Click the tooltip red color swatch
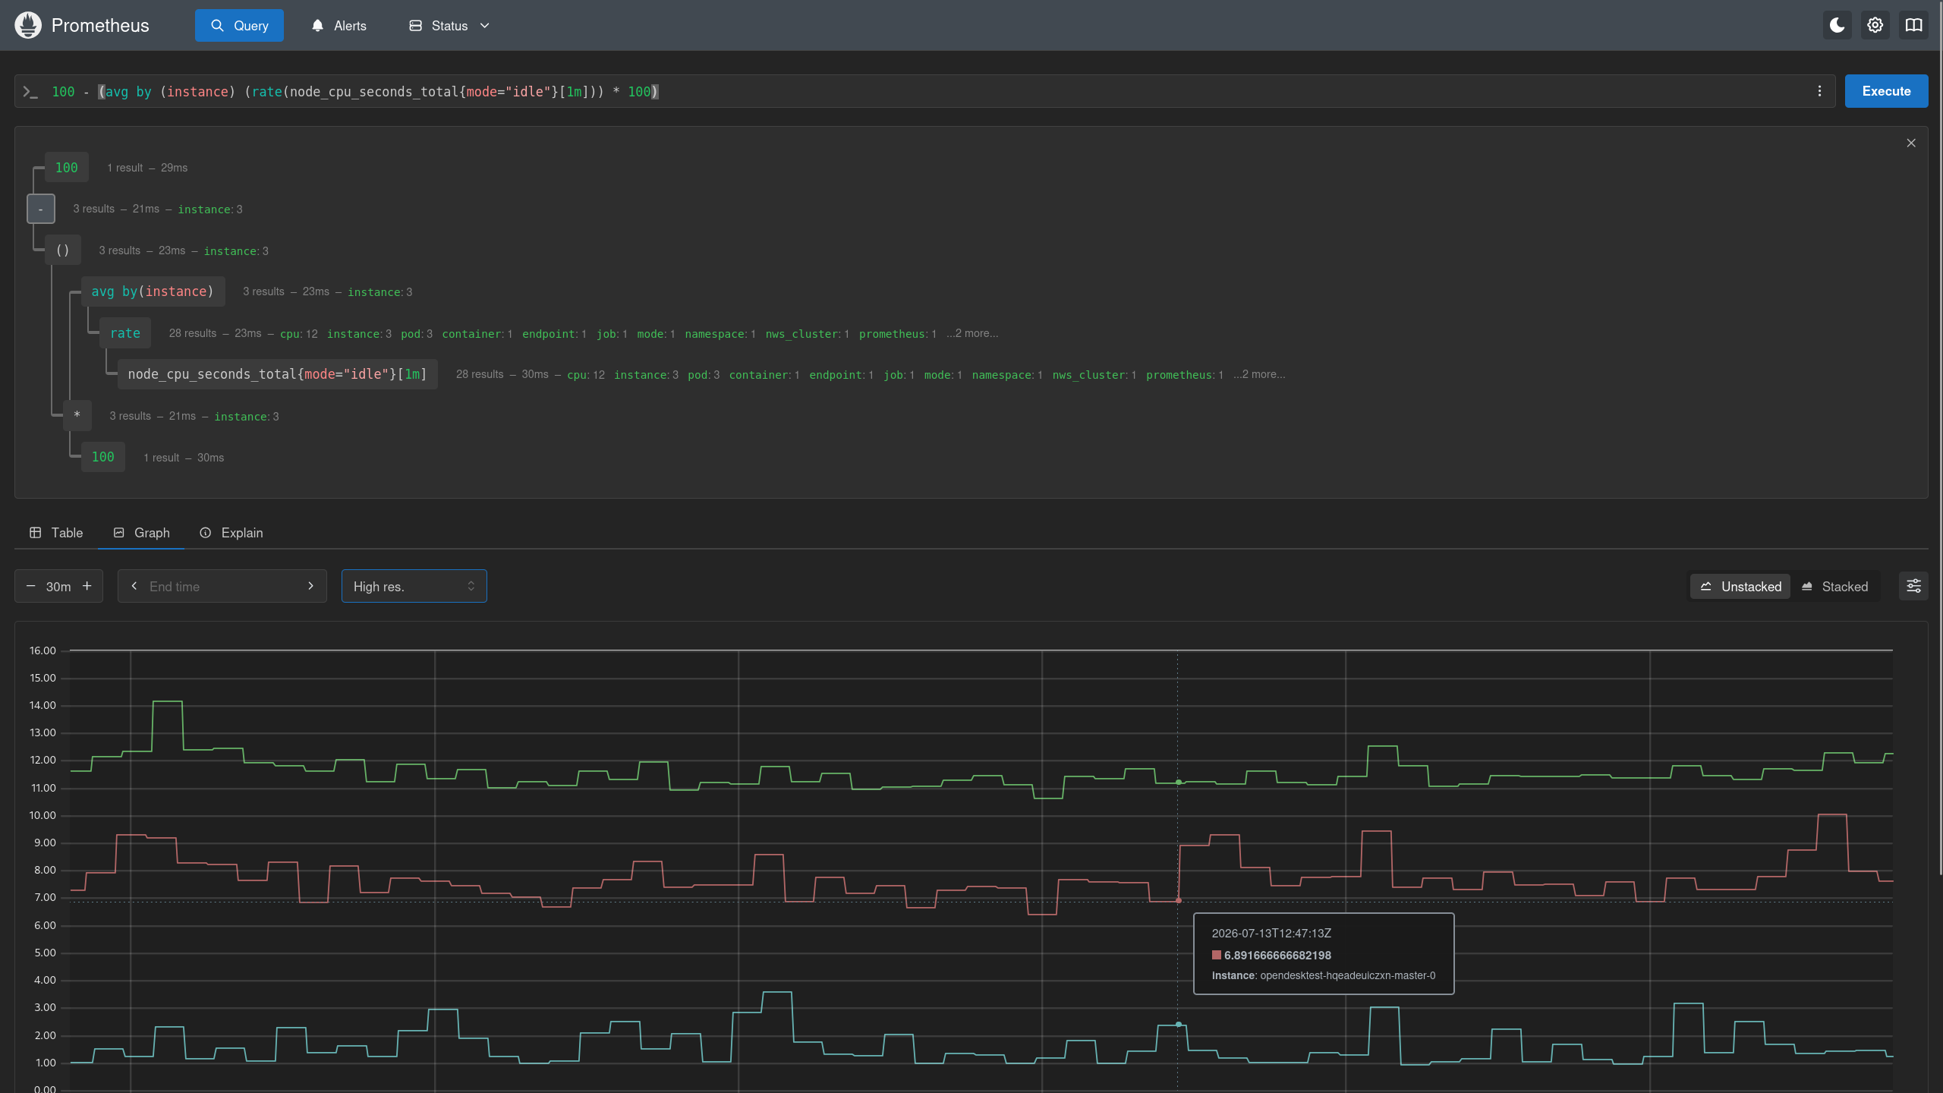This screenshot has width=1943, height=1093. point(1217,956)
